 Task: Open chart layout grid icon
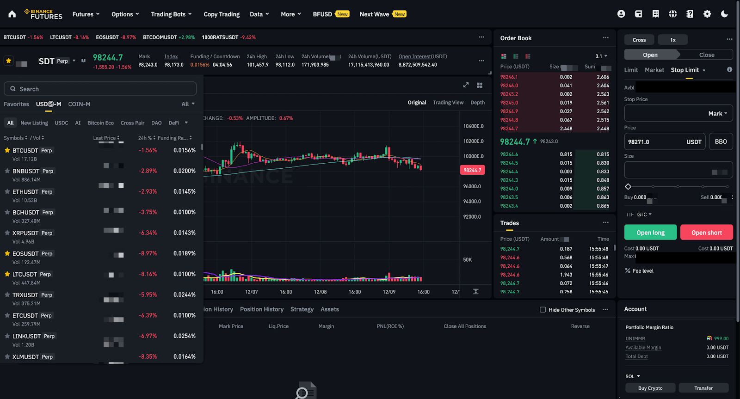click(480, 85)
